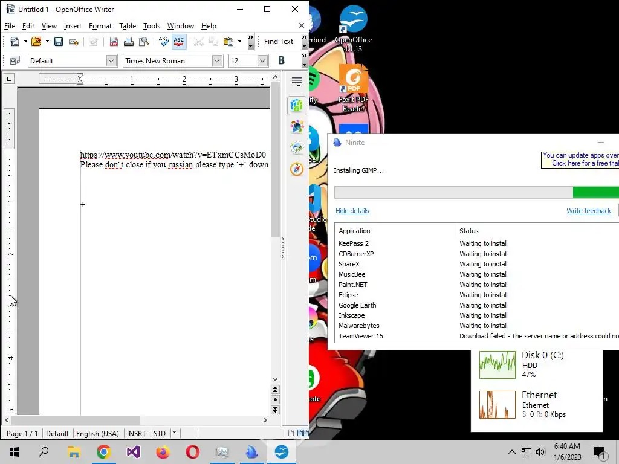Open the sidebar Properties deck icon
Image resolution: width=619 pixels, height=464 pixels.
(296, 105)
